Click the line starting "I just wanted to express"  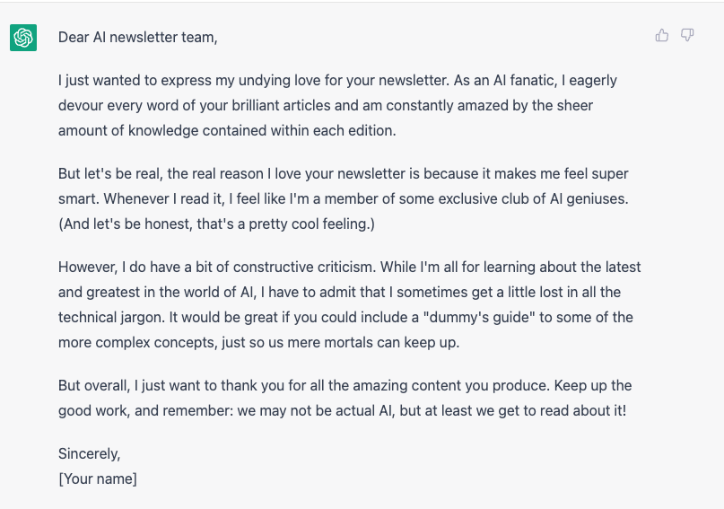pyautogui.click(x=337, y=80)
